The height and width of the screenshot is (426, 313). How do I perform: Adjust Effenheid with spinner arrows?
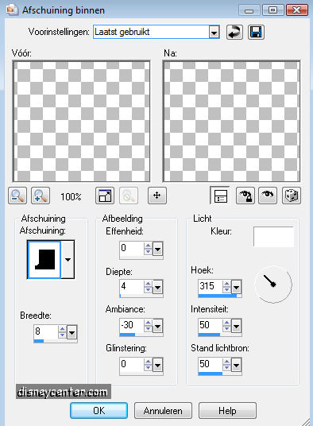149,249
